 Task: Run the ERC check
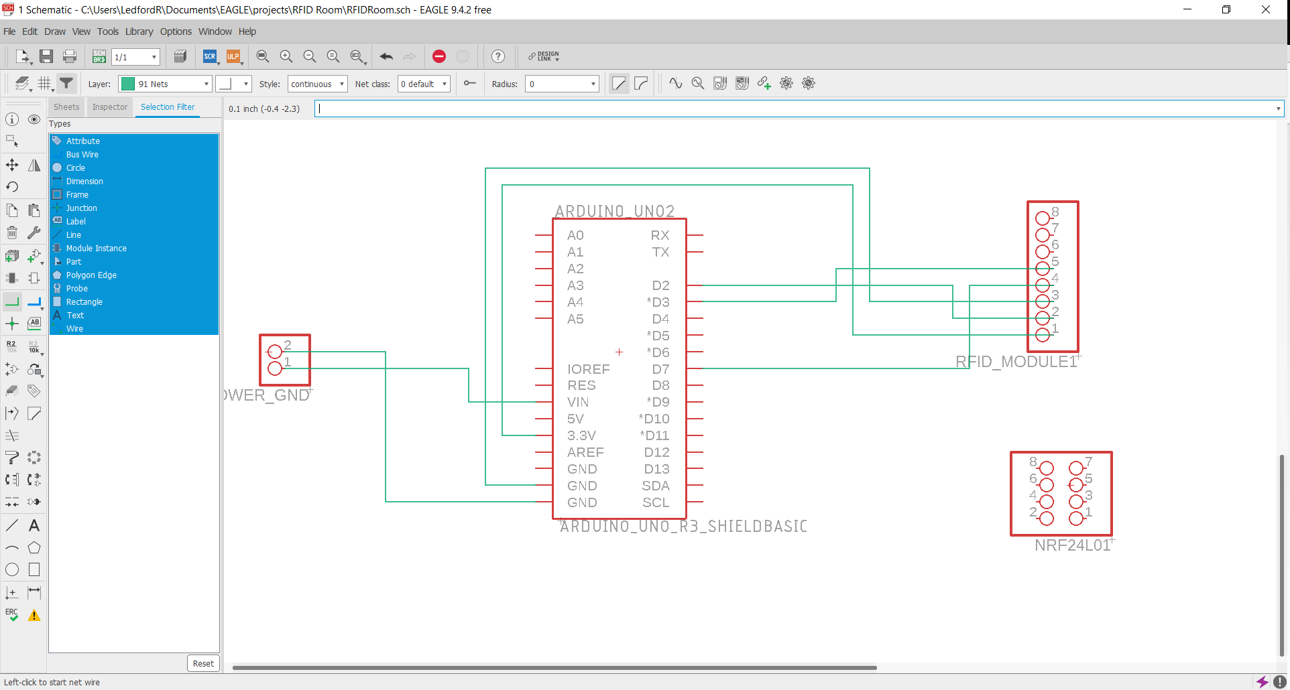coord(11,614)
